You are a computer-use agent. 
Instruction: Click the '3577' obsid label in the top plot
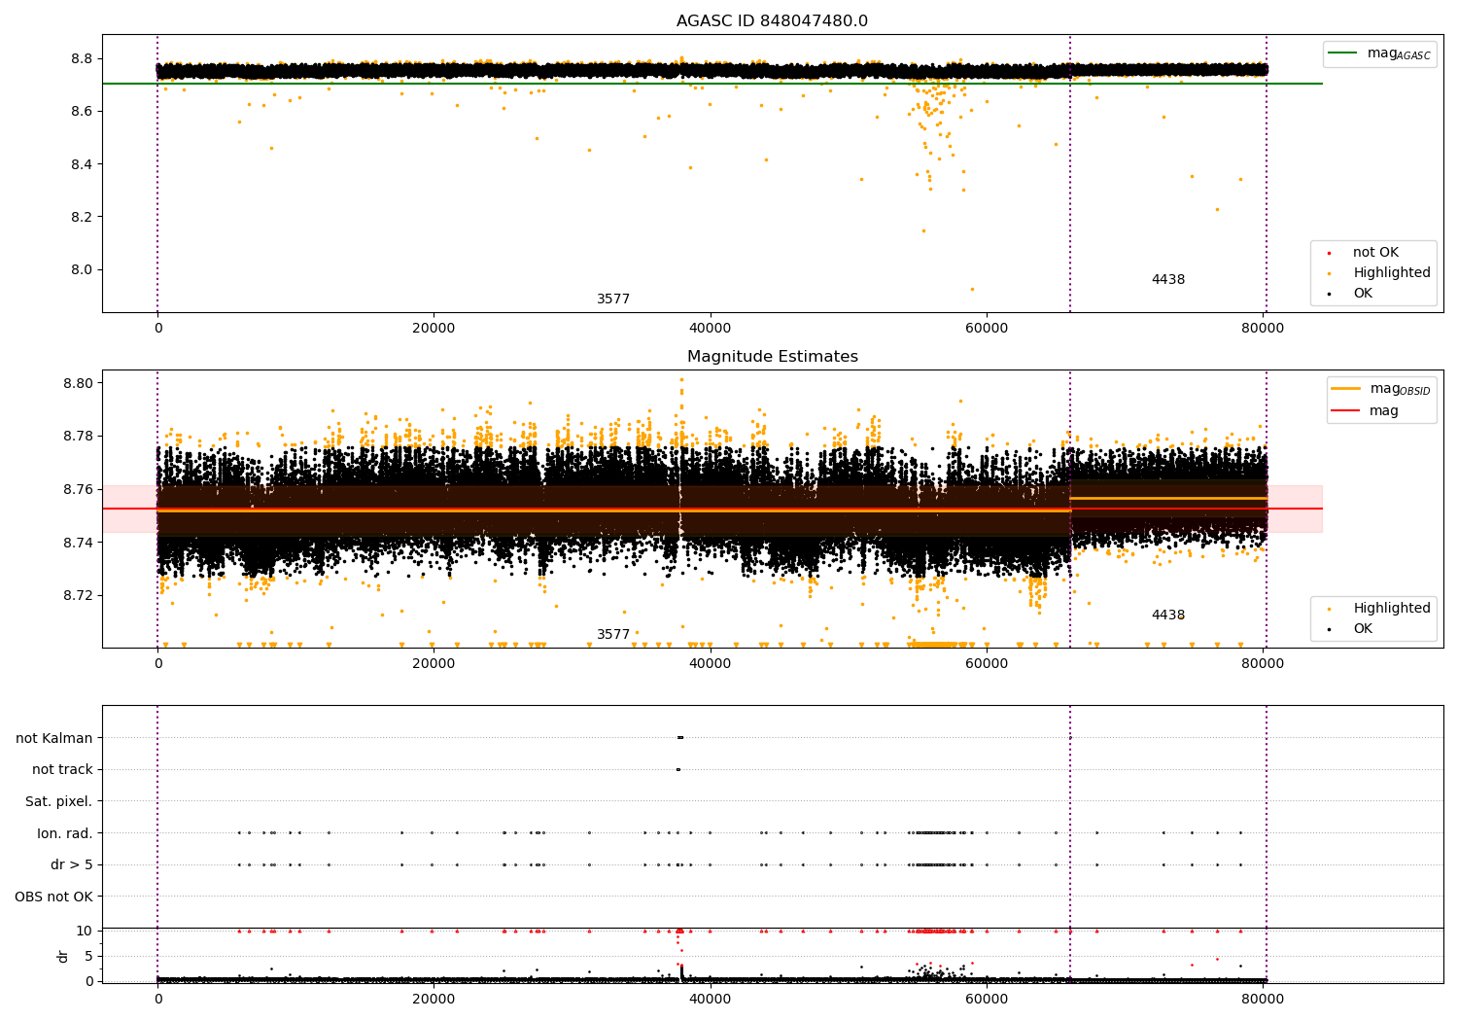613,299
